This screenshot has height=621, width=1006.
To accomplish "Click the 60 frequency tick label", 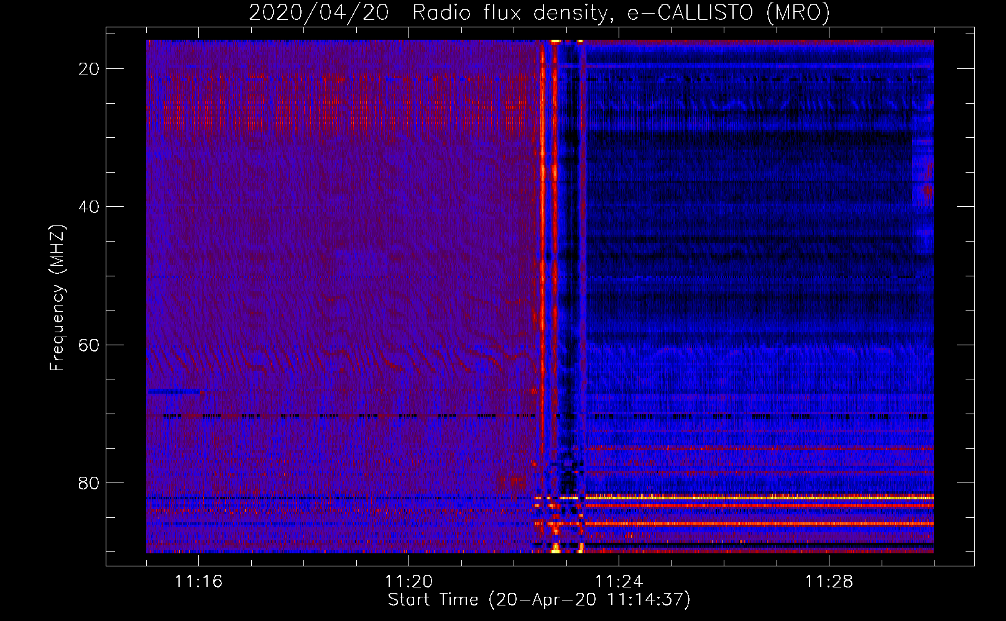I will coord(89,345).
